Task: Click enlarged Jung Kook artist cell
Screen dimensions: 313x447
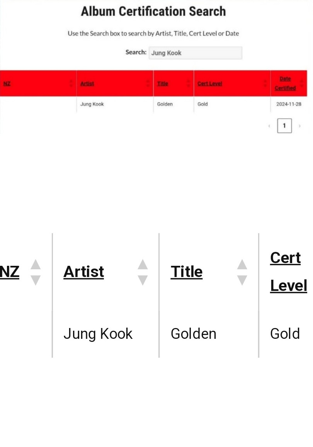Action: (x=98, y=334)
